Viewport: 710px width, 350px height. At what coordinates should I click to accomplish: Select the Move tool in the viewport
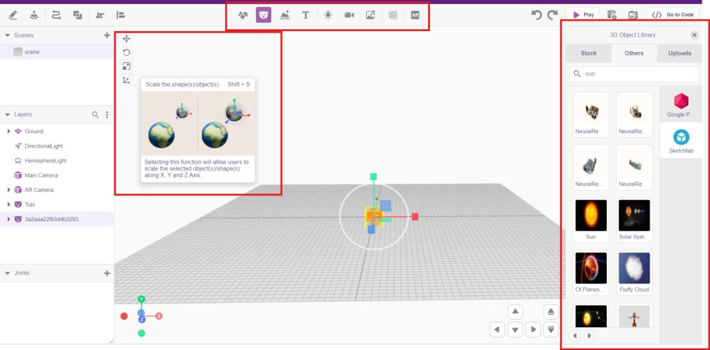click(126, 39)
